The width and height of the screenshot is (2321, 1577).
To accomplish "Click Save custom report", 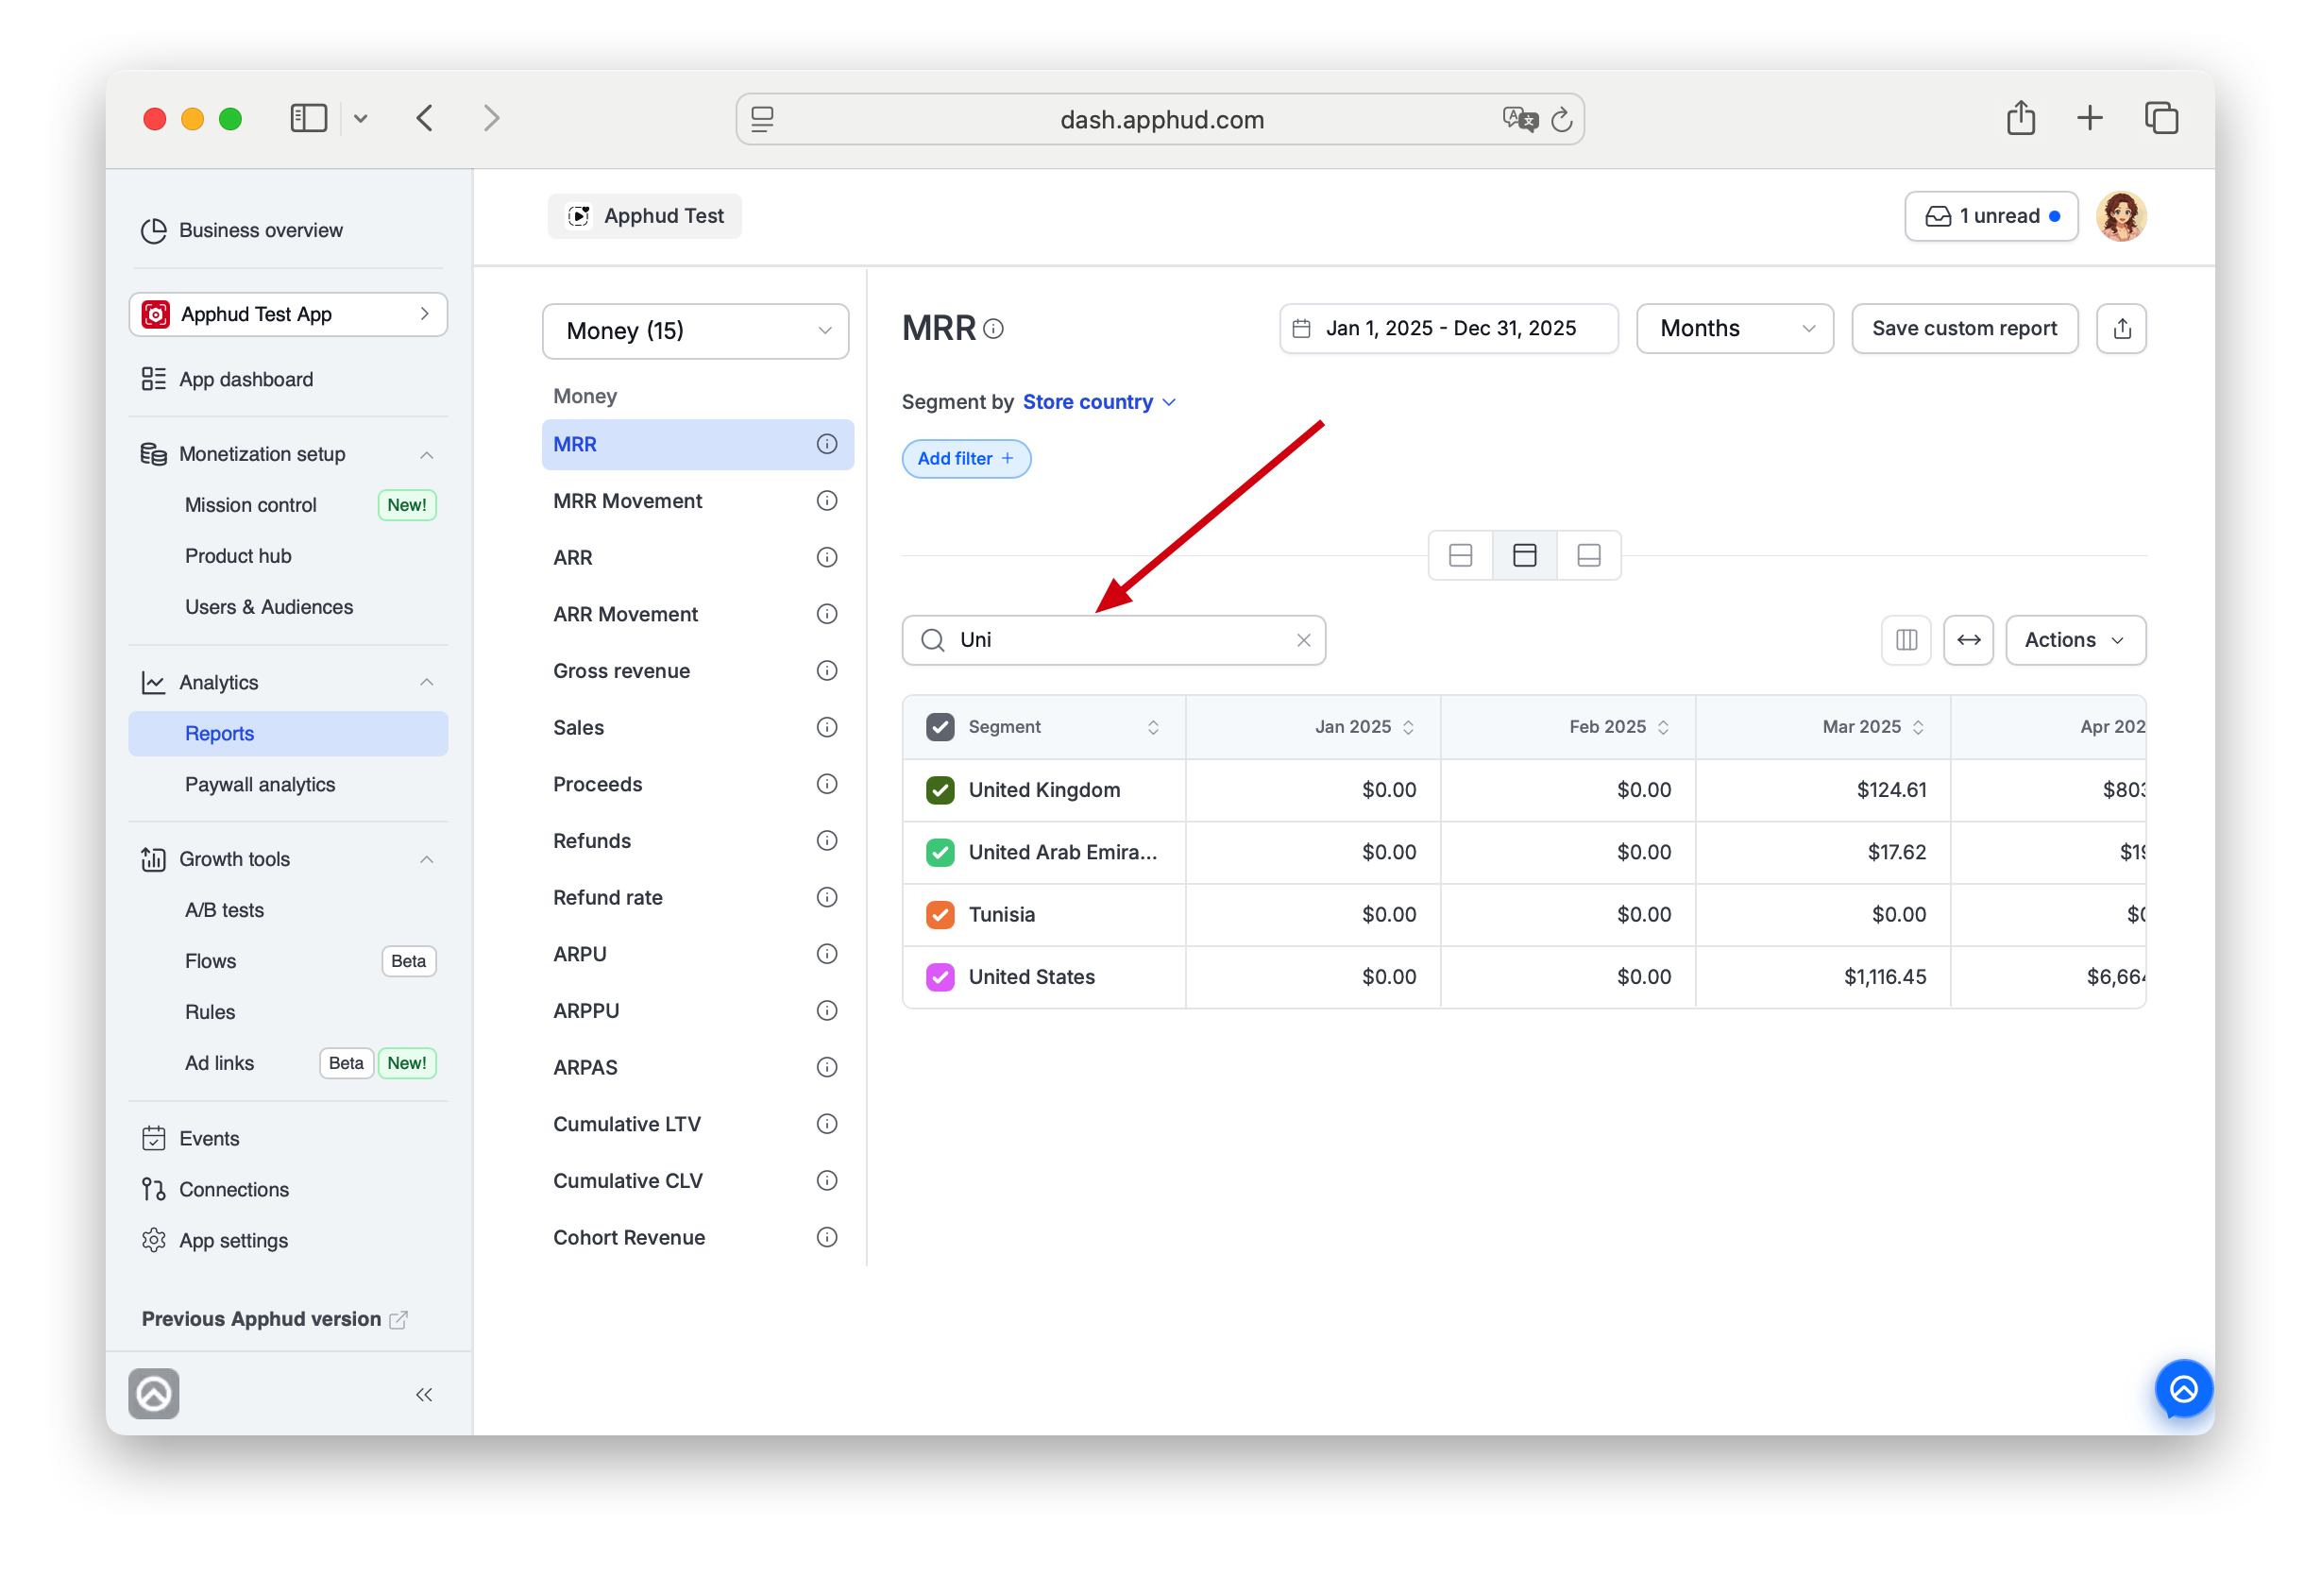I will pyautogui.click(x=1963, y=329).
